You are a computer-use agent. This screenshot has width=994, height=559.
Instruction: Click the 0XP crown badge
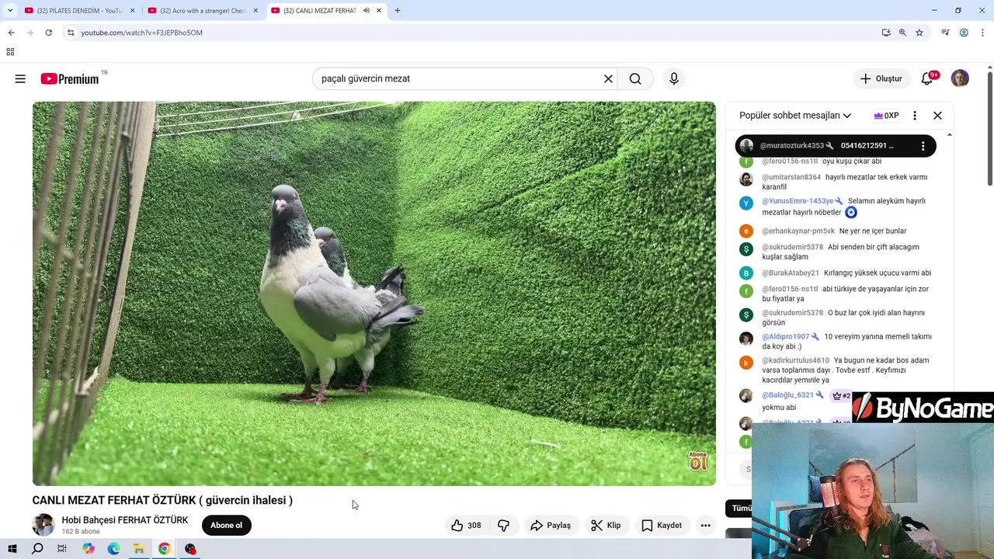[886, 116]
